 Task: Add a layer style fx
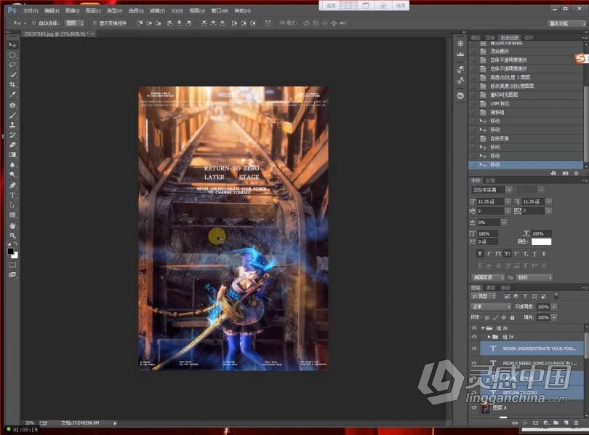tap(525, 423)
